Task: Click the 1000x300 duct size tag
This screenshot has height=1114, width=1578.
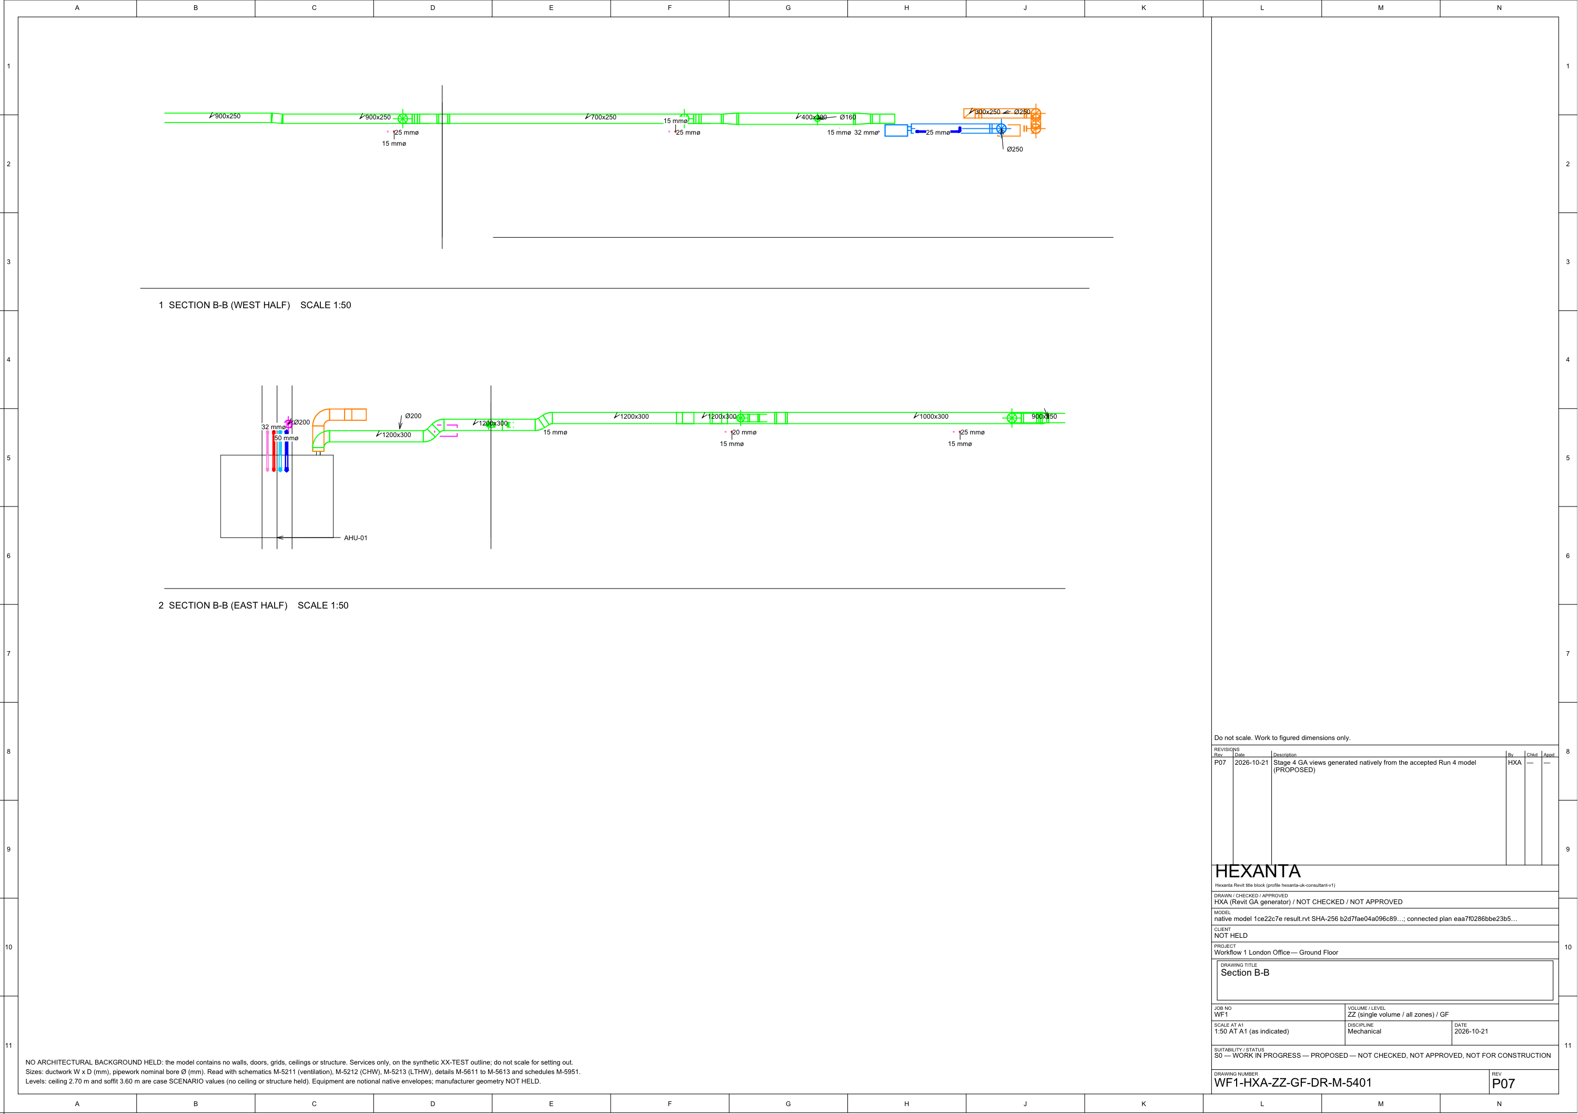Action: (x=934, y=417)
